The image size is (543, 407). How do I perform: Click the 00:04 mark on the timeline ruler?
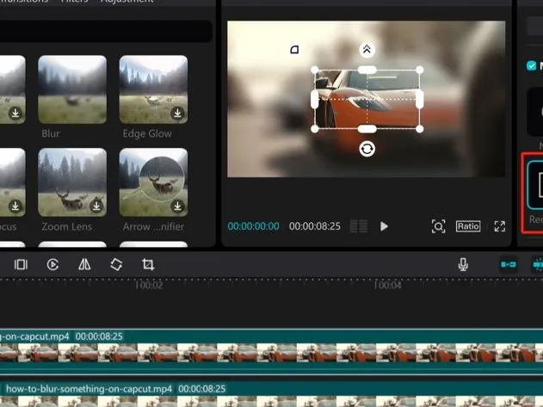[x=388, y=285]
